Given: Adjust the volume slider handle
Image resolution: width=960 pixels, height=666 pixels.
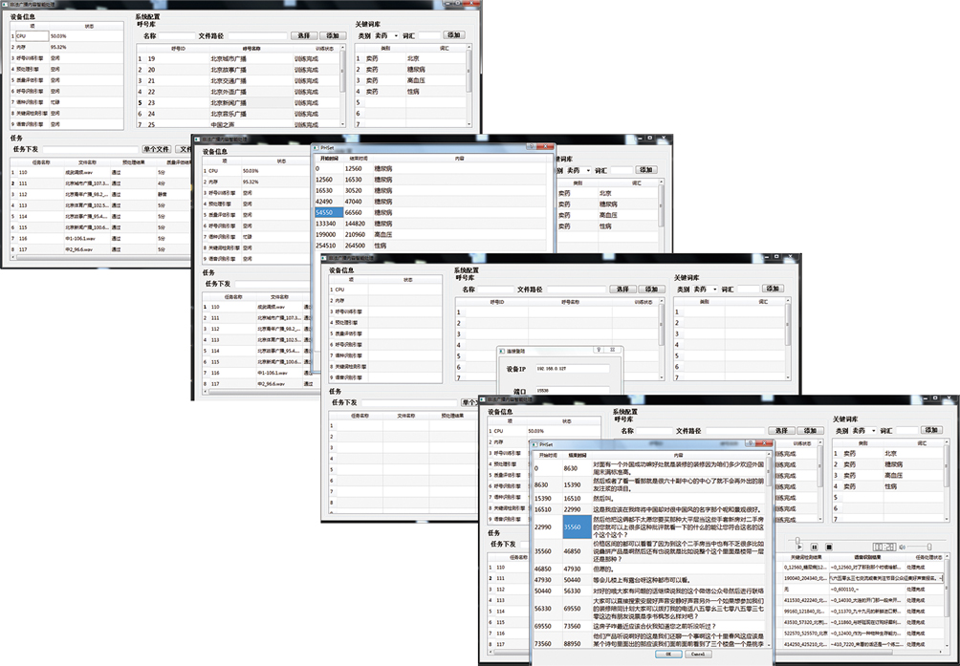Looking at the screenshot, I should tap(929, 547).
